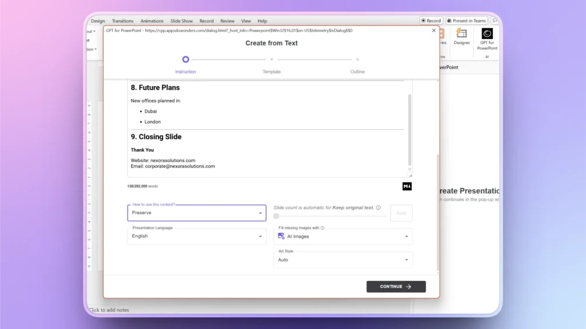Click the '9. Closing Slide' heading
Viewport: 586px width, 329px height.
coord(156,137)
